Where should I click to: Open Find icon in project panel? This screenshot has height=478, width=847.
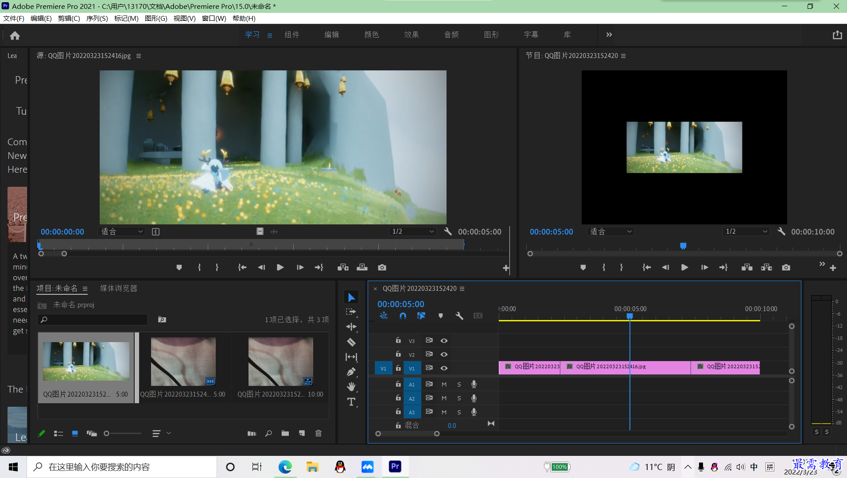click(x=268, y=433)
